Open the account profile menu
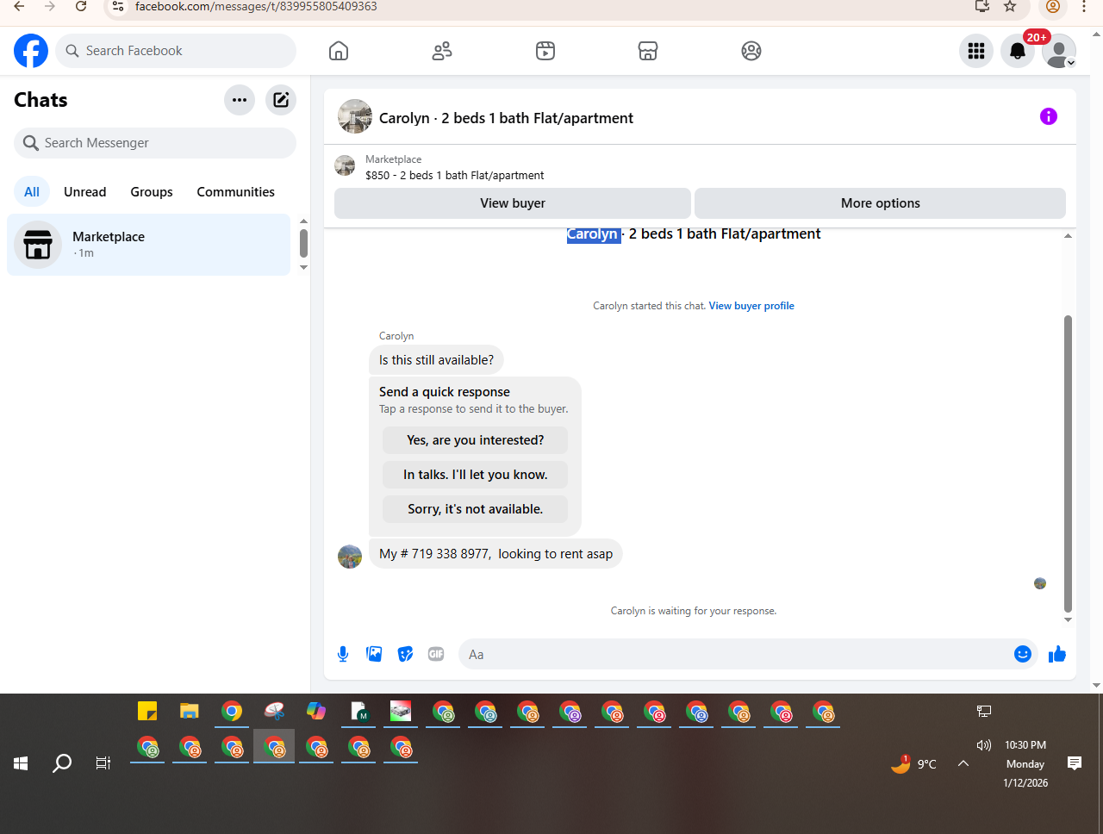 1059,51
